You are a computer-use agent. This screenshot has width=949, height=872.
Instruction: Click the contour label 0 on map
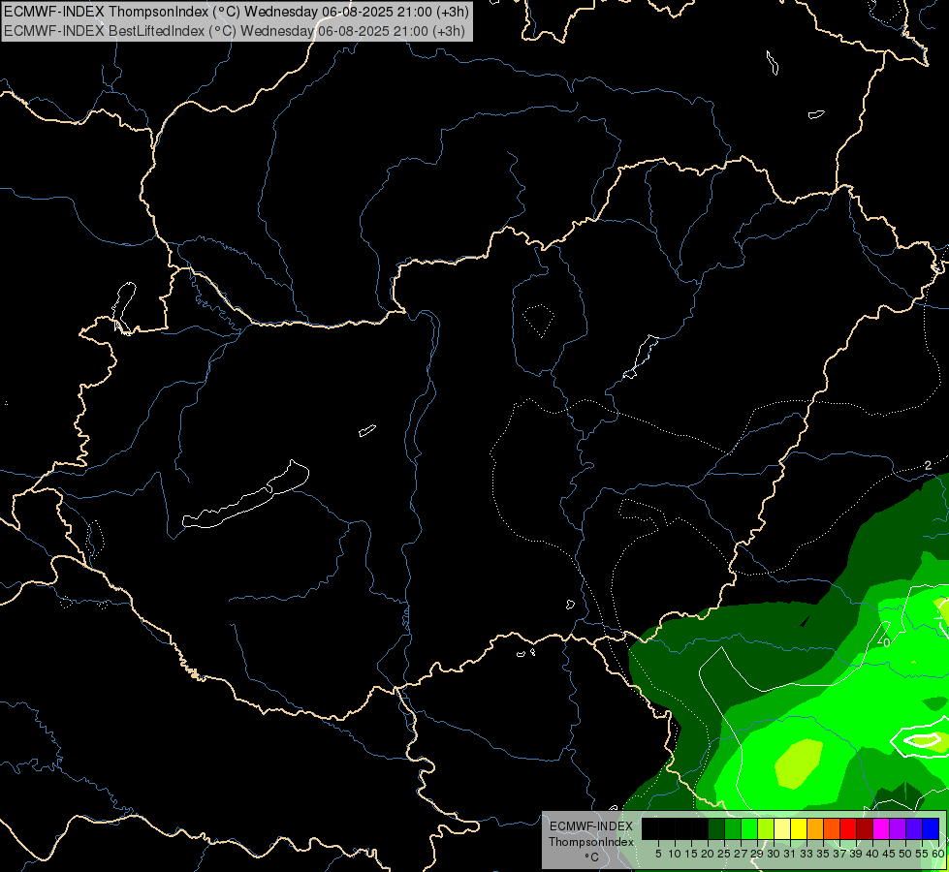pos(887,642)
